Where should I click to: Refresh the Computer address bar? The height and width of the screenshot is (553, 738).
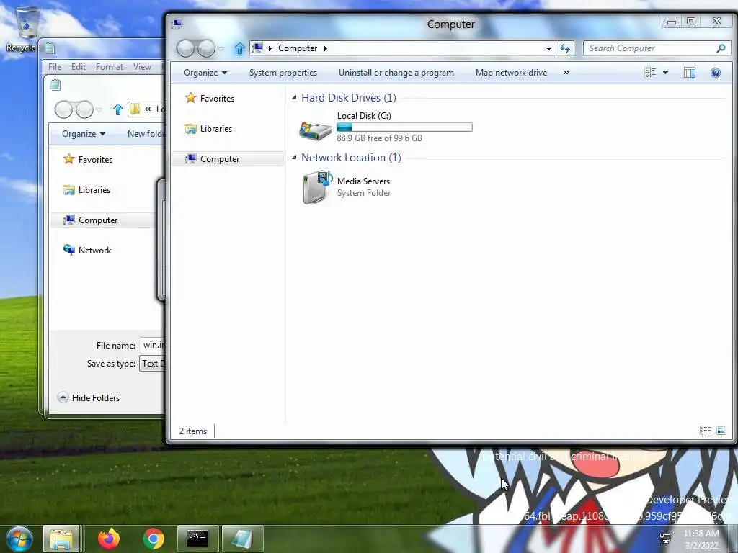[x=565, y=48]
